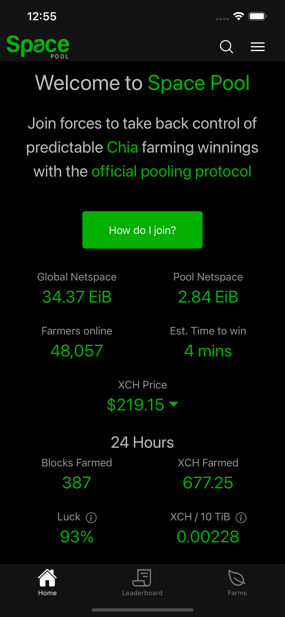Open Leaderboard receipt icon
Screen dimensions: 285x617
[x=142, y=578]
